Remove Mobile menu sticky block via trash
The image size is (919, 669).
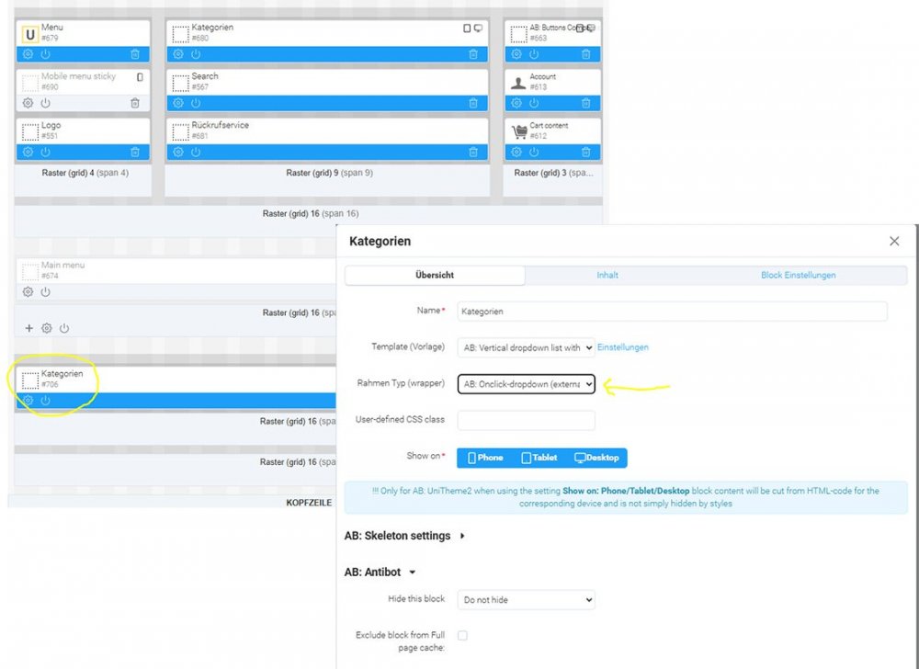click(135, 103)
